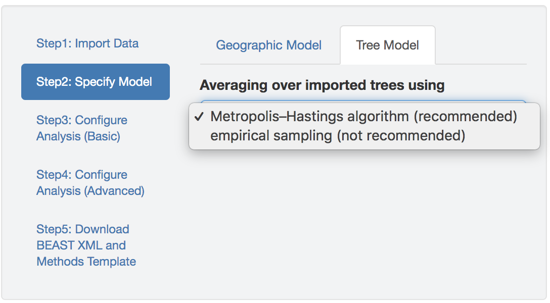Click 'Methods Template' in the Step5 link

(x=86, y=262)
